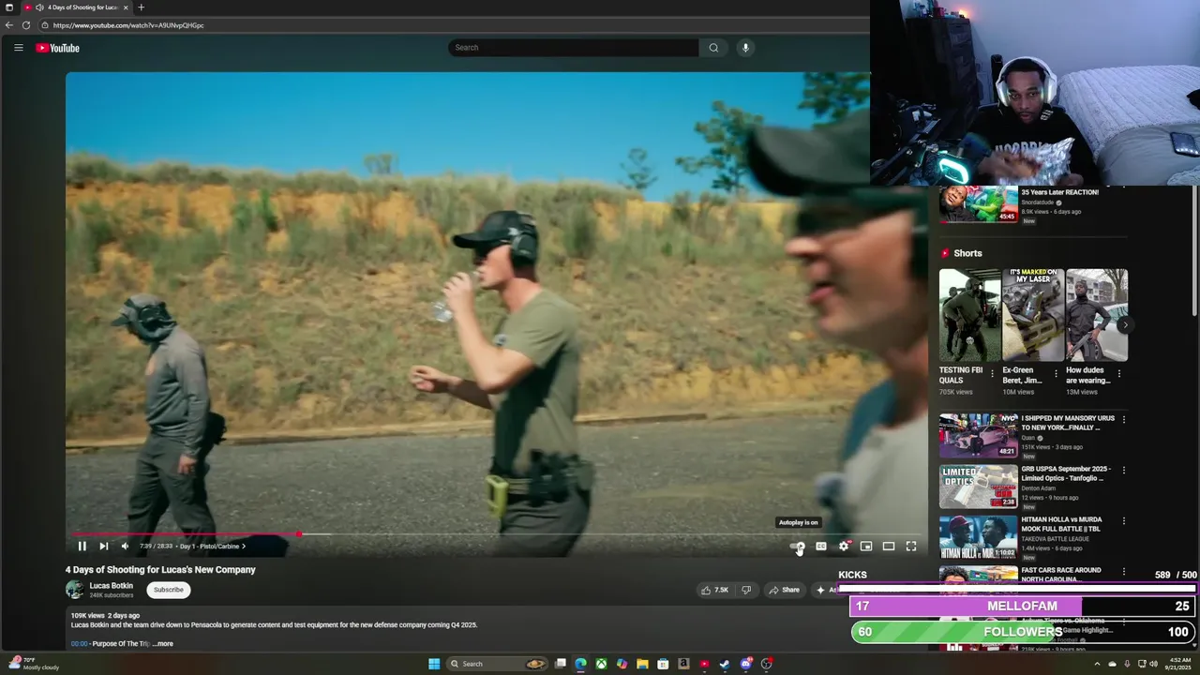
Task: Open TESTING FBI QUALS short
Action: (x=969, y=315)
